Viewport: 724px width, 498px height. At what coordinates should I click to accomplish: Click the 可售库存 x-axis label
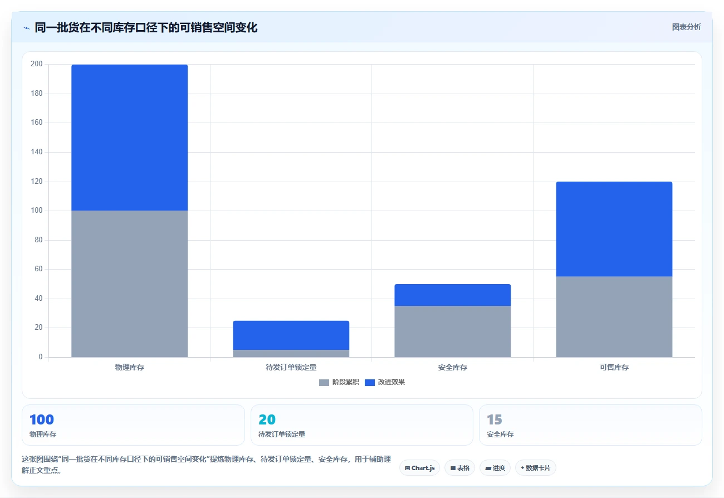614,368
